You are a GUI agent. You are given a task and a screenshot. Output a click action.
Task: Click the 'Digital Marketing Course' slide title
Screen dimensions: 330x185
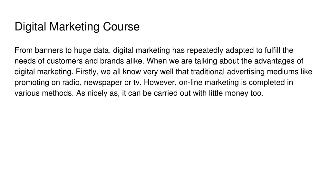pyautogui.click(x=77, y=27)
